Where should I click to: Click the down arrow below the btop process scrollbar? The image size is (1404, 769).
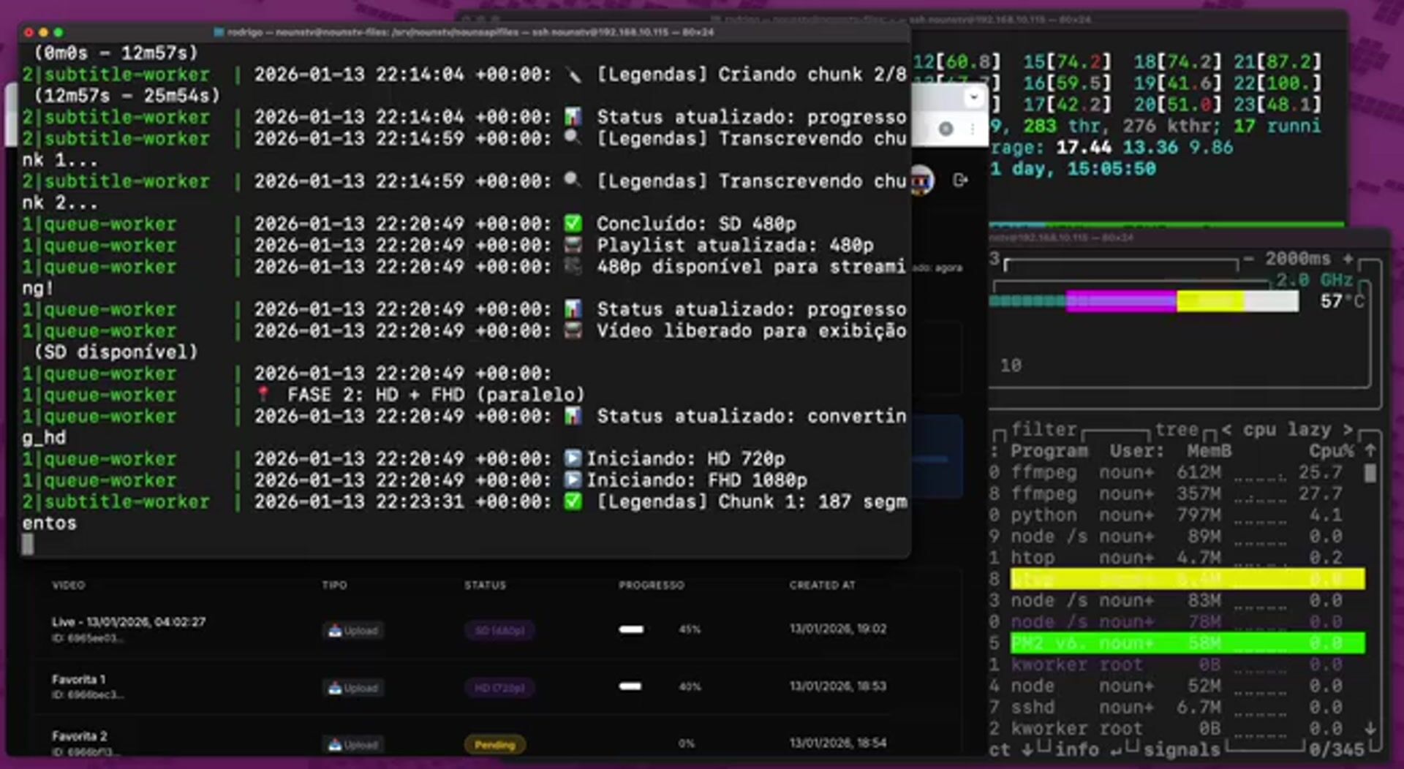click(1370, 729)
